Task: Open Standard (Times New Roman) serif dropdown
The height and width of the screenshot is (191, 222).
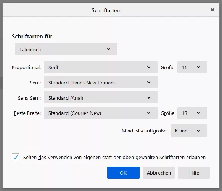Action: 101,82
